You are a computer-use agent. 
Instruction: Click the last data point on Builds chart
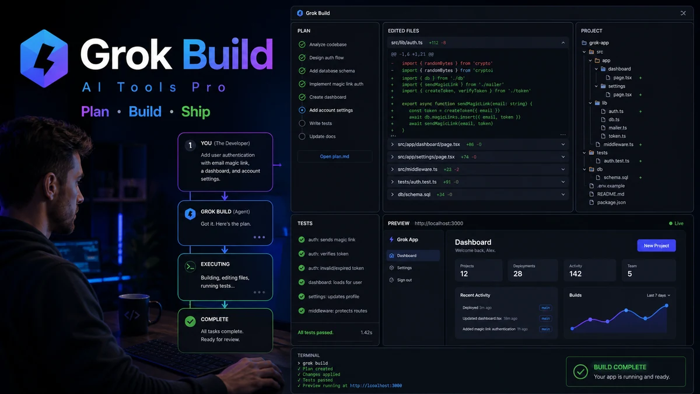(x=667, y=305)
